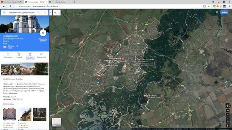Viewport: 232px width, 130px height.
Task: Click the green shield extension icon
Action: (x=214, y=6)
